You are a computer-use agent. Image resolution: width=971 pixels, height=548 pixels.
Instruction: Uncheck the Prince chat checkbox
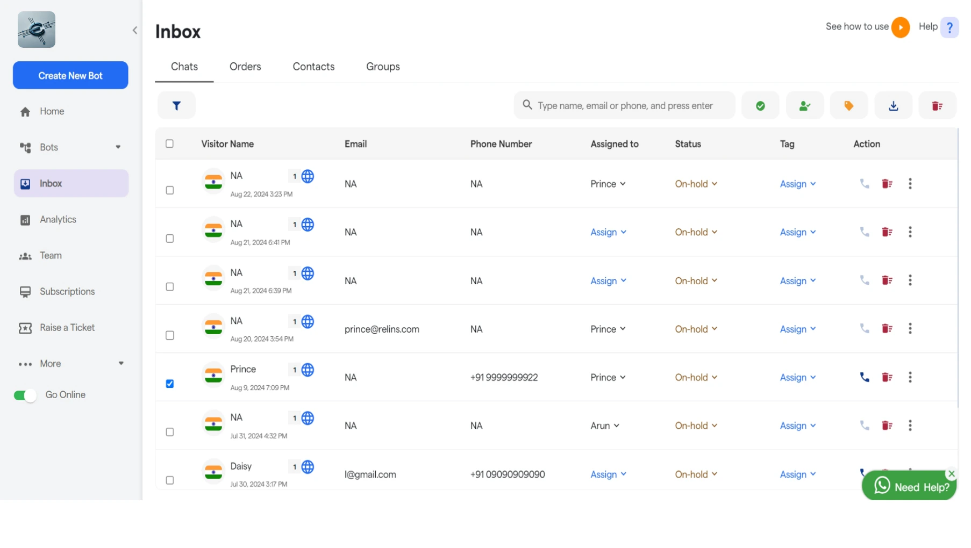click(170, 384)
